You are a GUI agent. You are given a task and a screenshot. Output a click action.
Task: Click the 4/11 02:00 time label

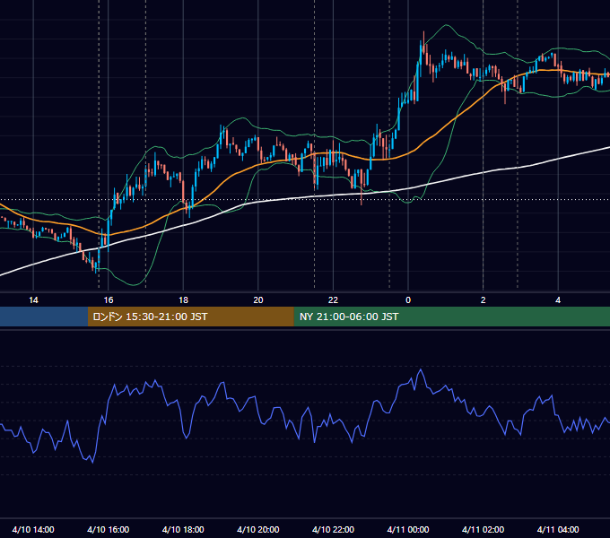[x=483, y=529]
